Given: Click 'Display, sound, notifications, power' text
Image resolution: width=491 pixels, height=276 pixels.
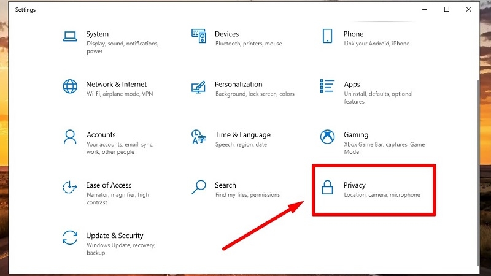Looking at the screenshot, I should (123, 47).
